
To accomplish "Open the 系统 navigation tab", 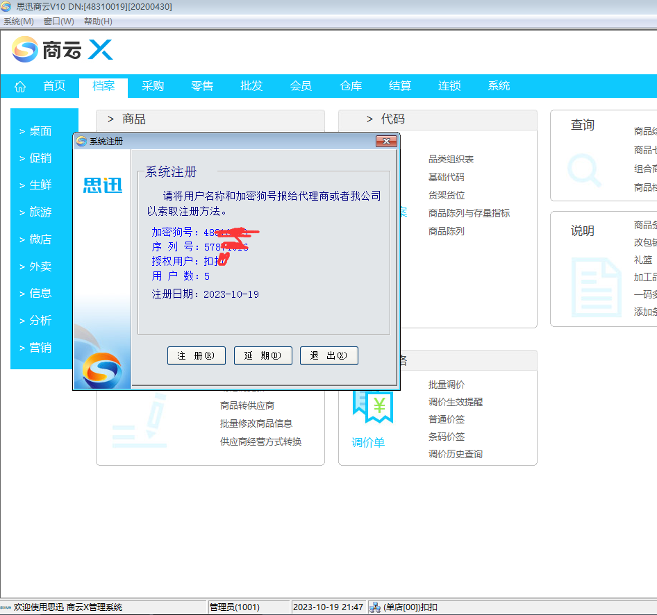I will tap(499, 86).
